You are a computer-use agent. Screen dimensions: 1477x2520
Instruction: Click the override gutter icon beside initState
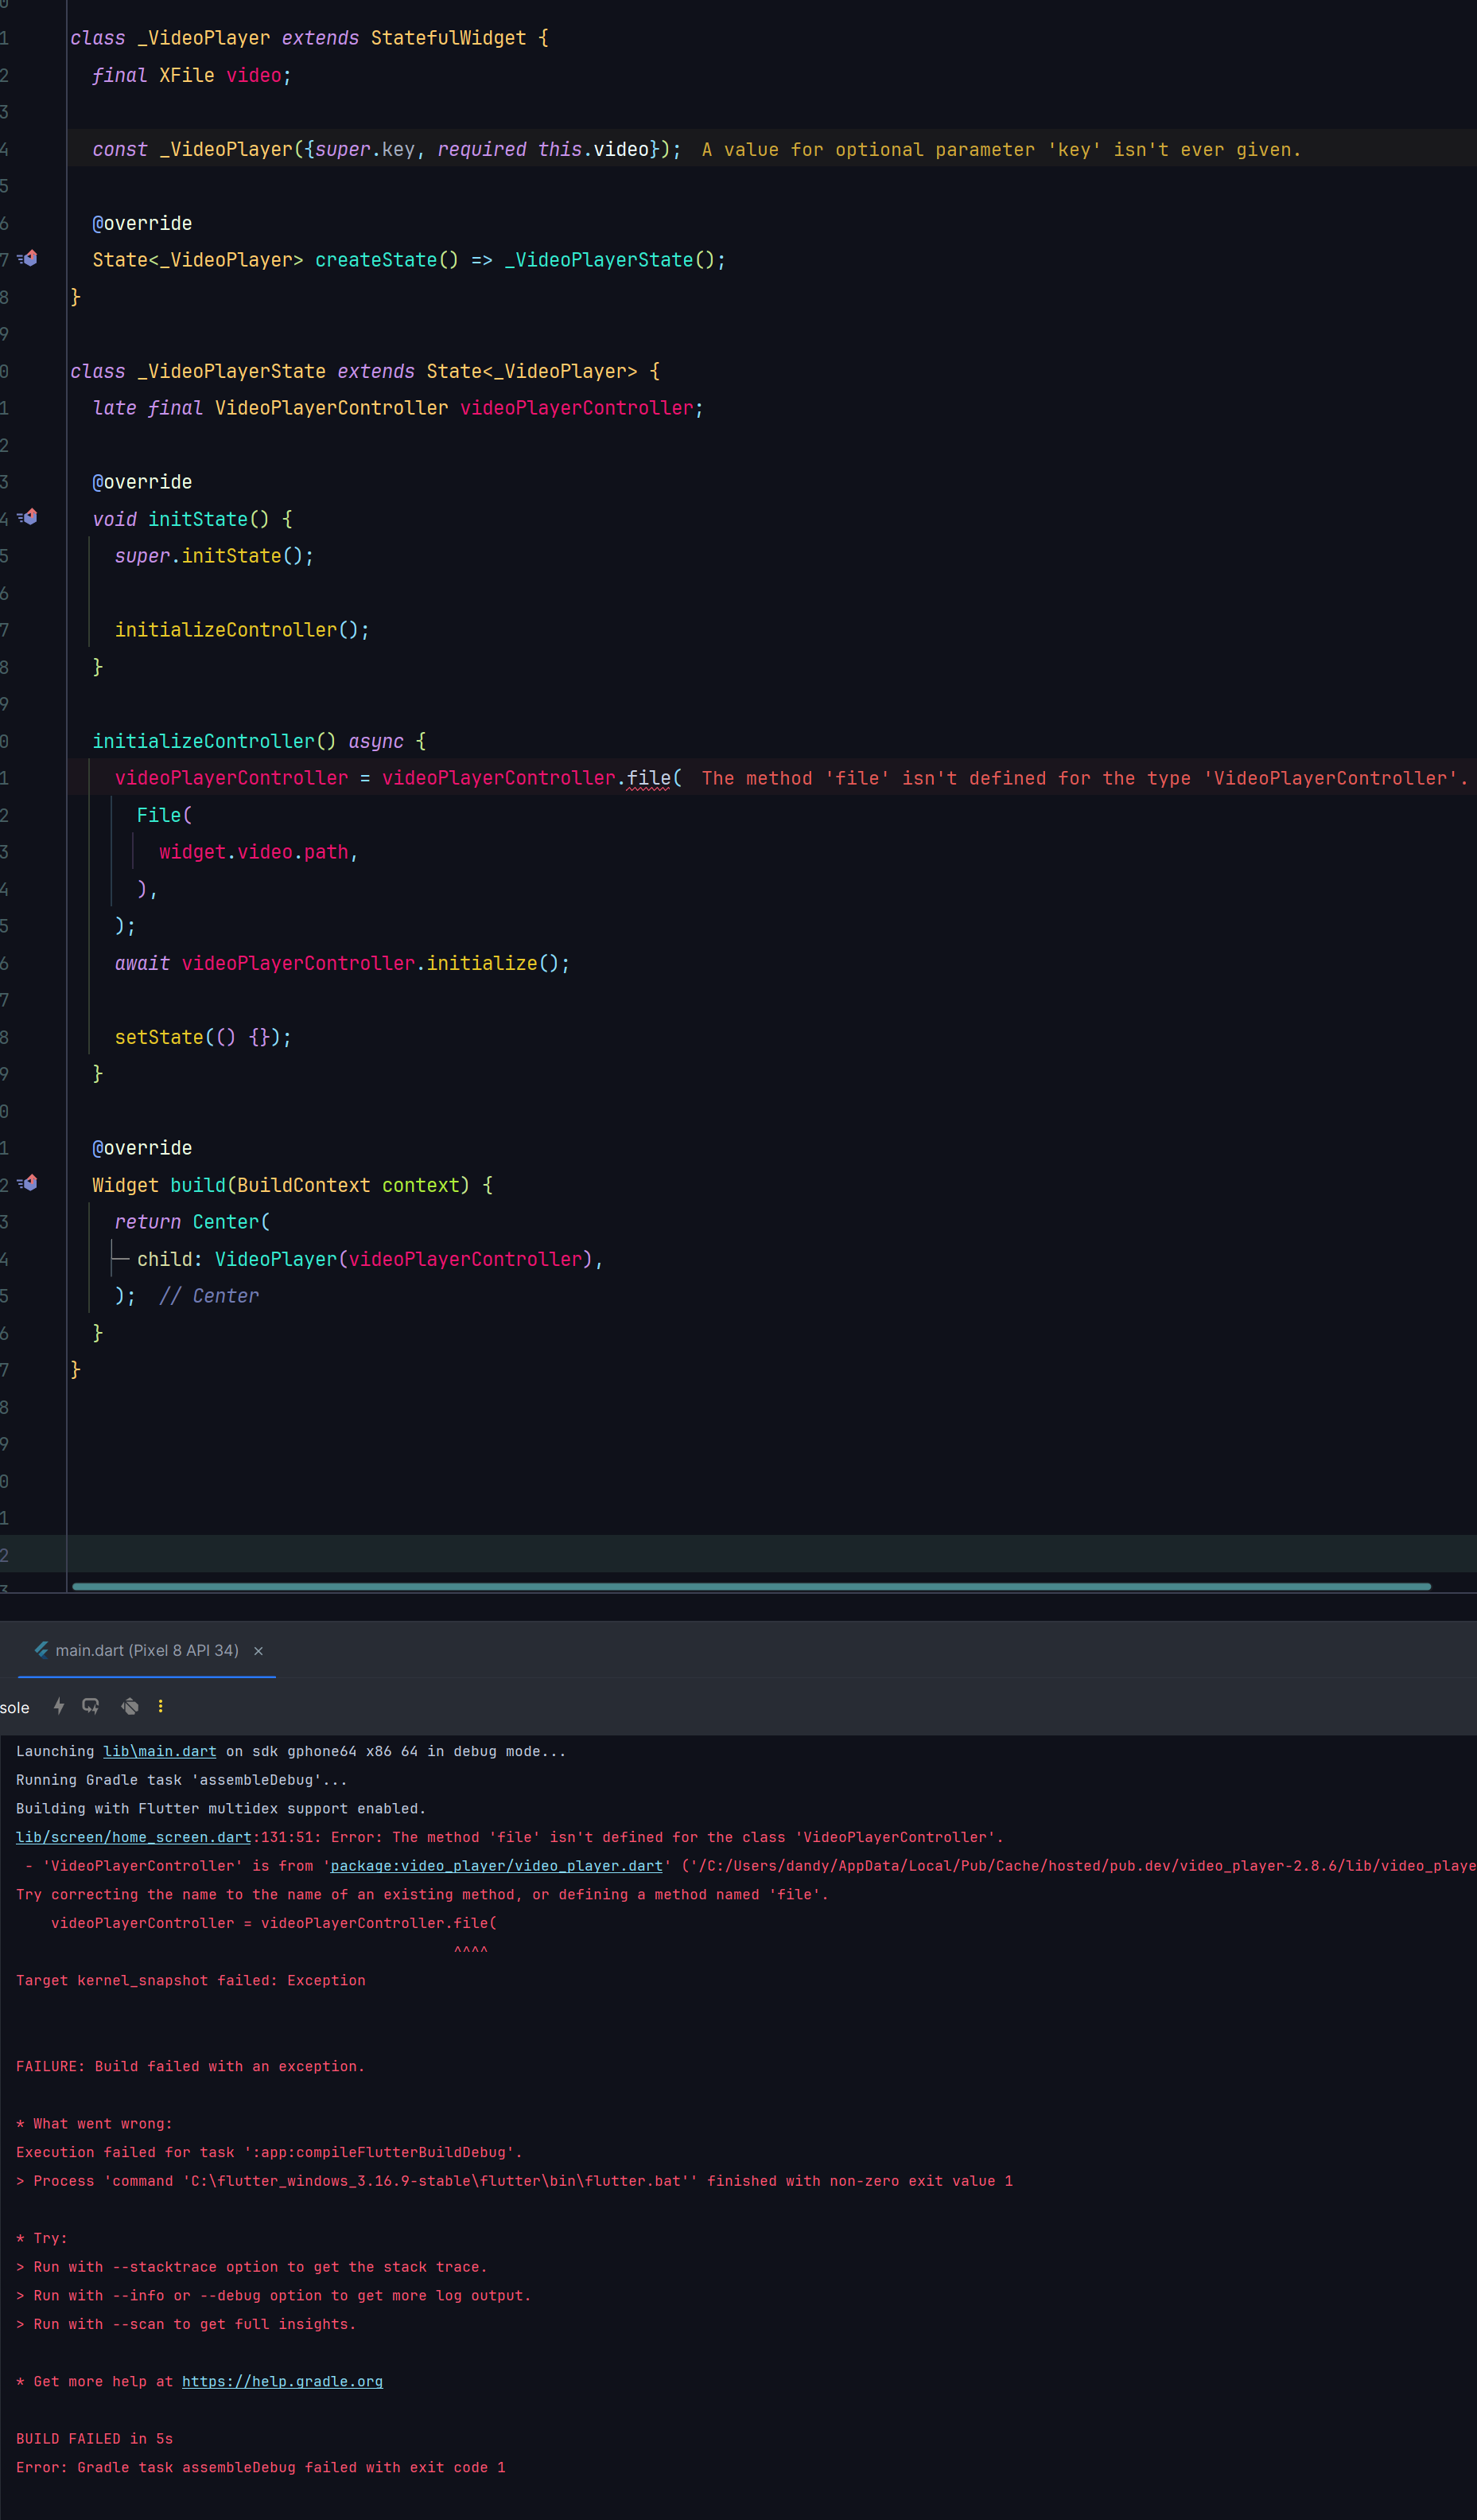point(29,517)
